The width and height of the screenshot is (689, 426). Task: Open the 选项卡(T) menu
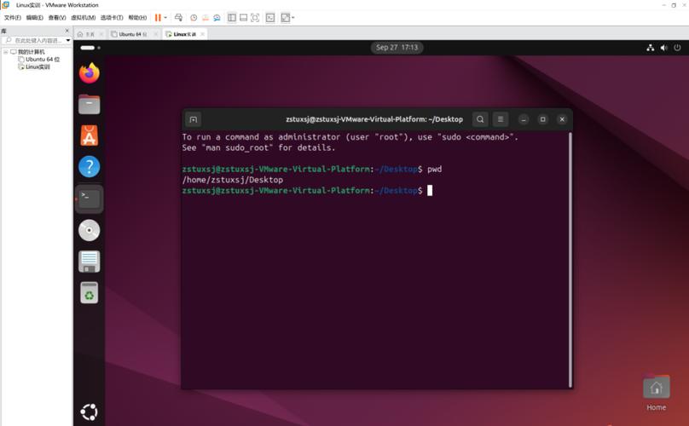[112, 18]
